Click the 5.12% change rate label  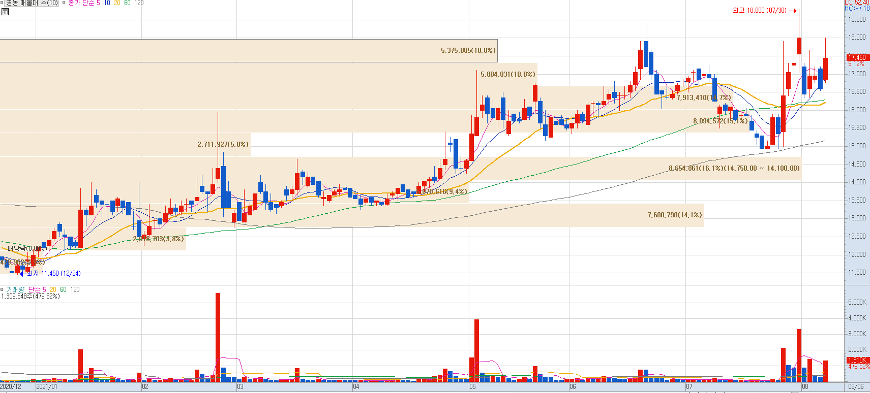(x=856, y=64)
